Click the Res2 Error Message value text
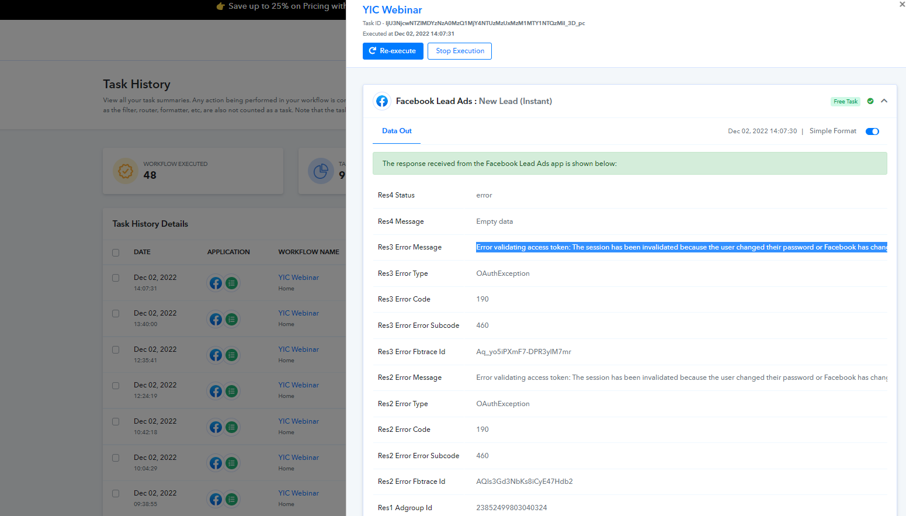Viewport: 906px width, 516px height. (682, 378)
